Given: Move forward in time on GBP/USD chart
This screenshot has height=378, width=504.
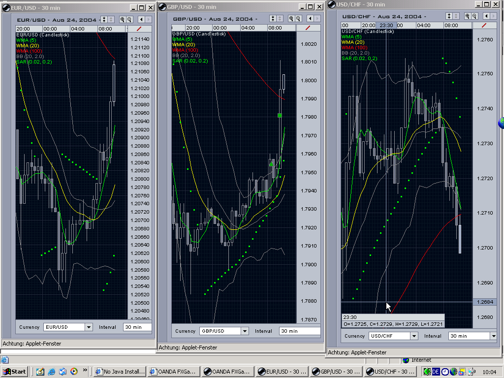Looking at the screenshot, I should pyautogui.click(x=317, y=19).
